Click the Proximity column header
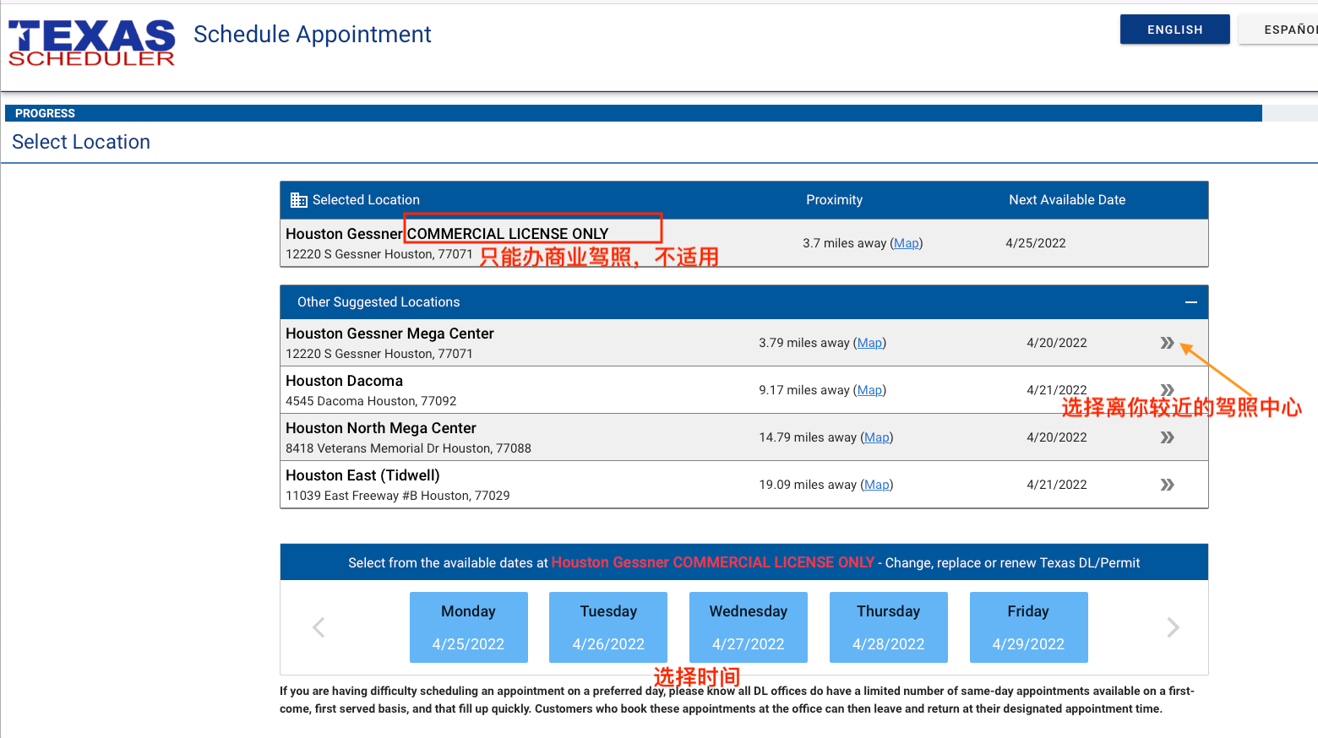 (834, 200)
